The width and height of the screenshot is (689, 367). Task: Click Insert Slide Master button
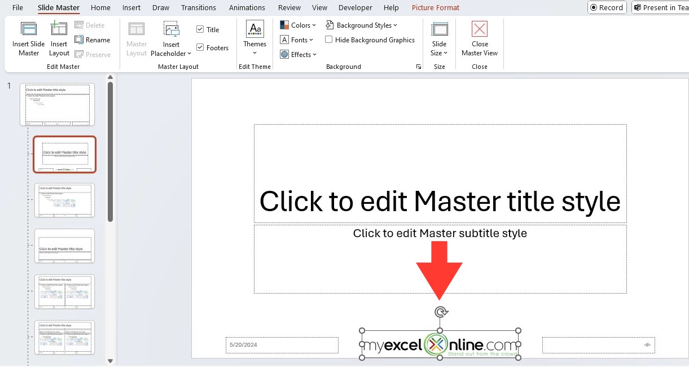pos(29,38)
